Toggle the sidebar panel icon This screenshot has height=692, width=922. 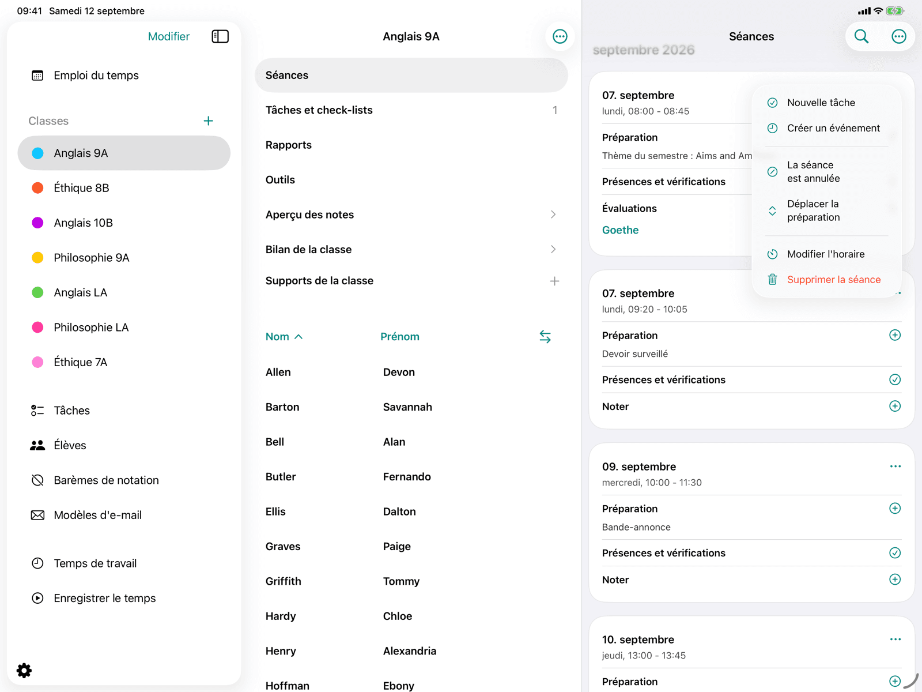coord(220,36)
